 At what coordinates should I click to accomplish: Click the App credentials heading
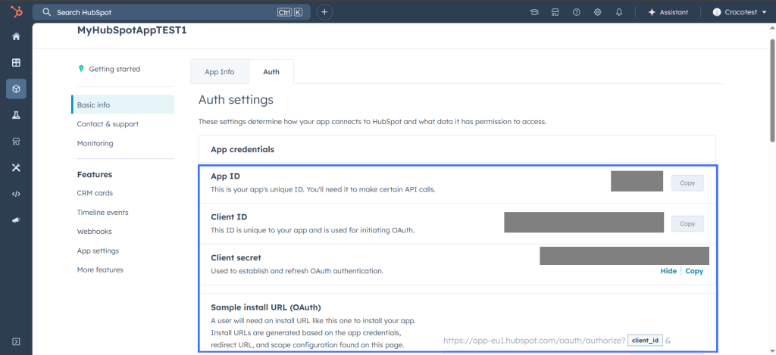point(242,149)
